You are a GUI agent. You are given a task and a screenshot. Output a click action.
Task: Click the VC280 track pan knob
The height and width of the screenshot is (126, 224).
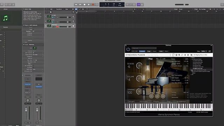coord(73,16)
